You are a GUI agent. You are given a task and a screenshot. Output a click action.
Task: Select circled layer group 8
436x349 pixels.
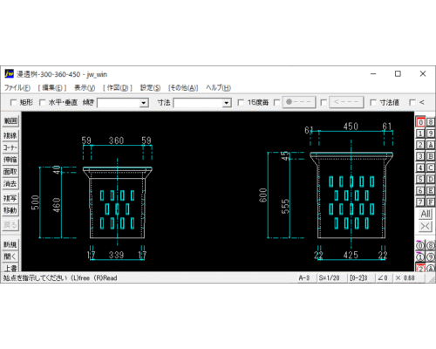coord(431,246)
